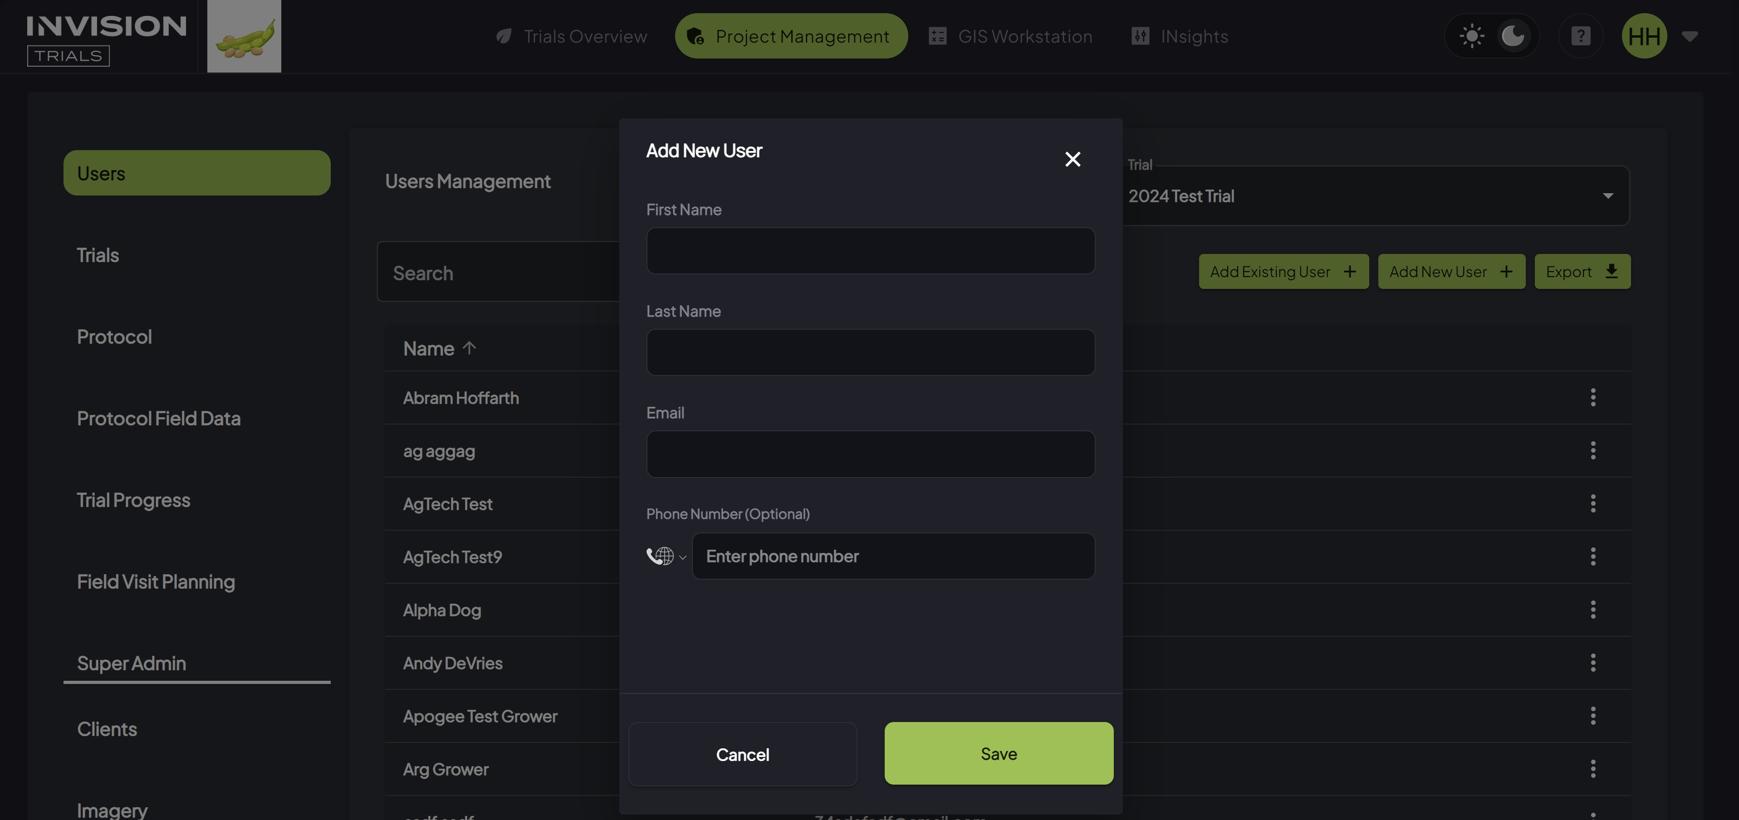Click the Export download button

point(1582,271)
